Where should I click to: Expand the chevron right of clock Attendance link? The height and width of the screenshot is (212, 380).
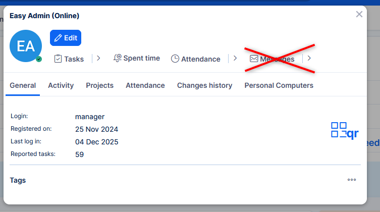pyautogui.click(x=235, y=58)
